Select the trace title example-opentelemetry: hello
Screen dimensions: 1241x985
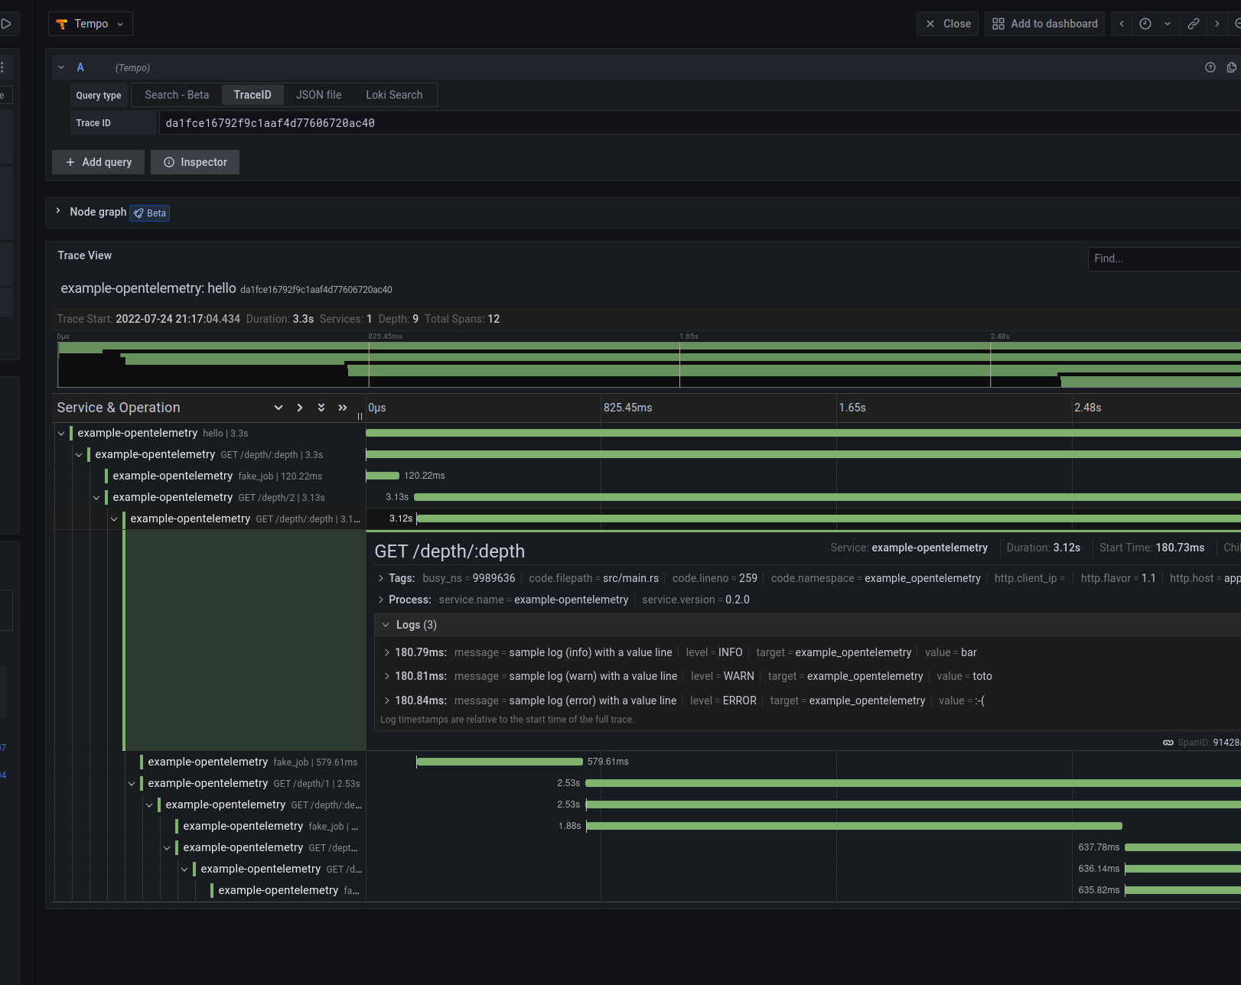(148, 288)
